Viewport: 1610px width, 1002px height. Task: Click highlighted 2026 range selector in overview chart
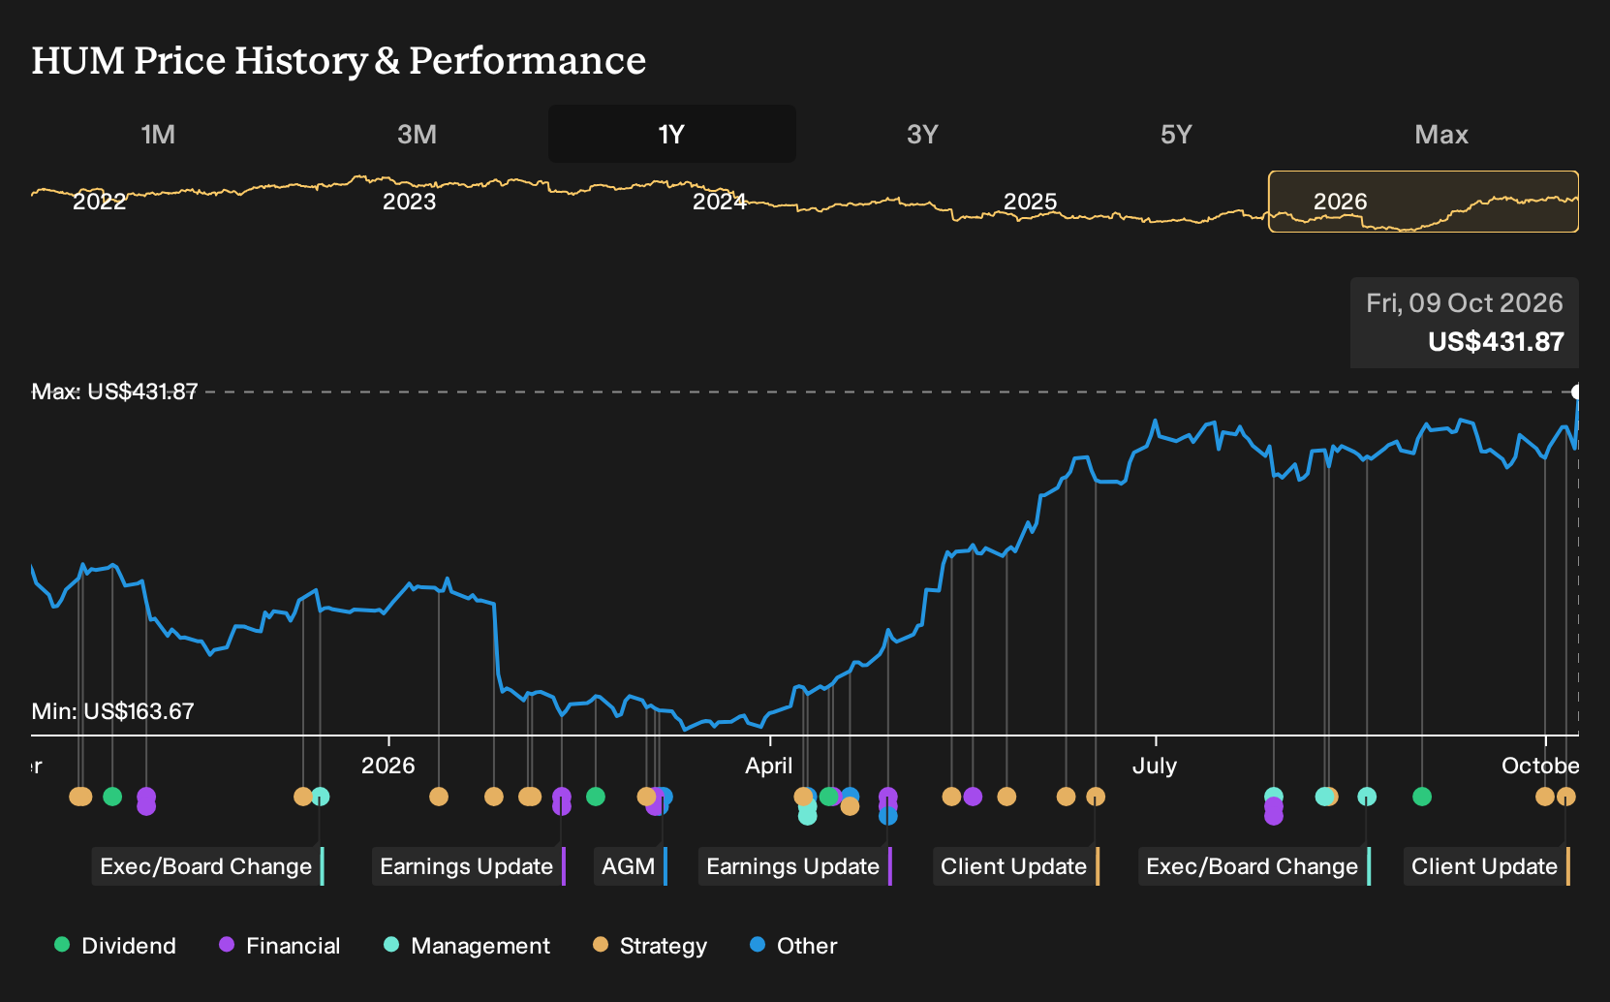point(1423,202)
